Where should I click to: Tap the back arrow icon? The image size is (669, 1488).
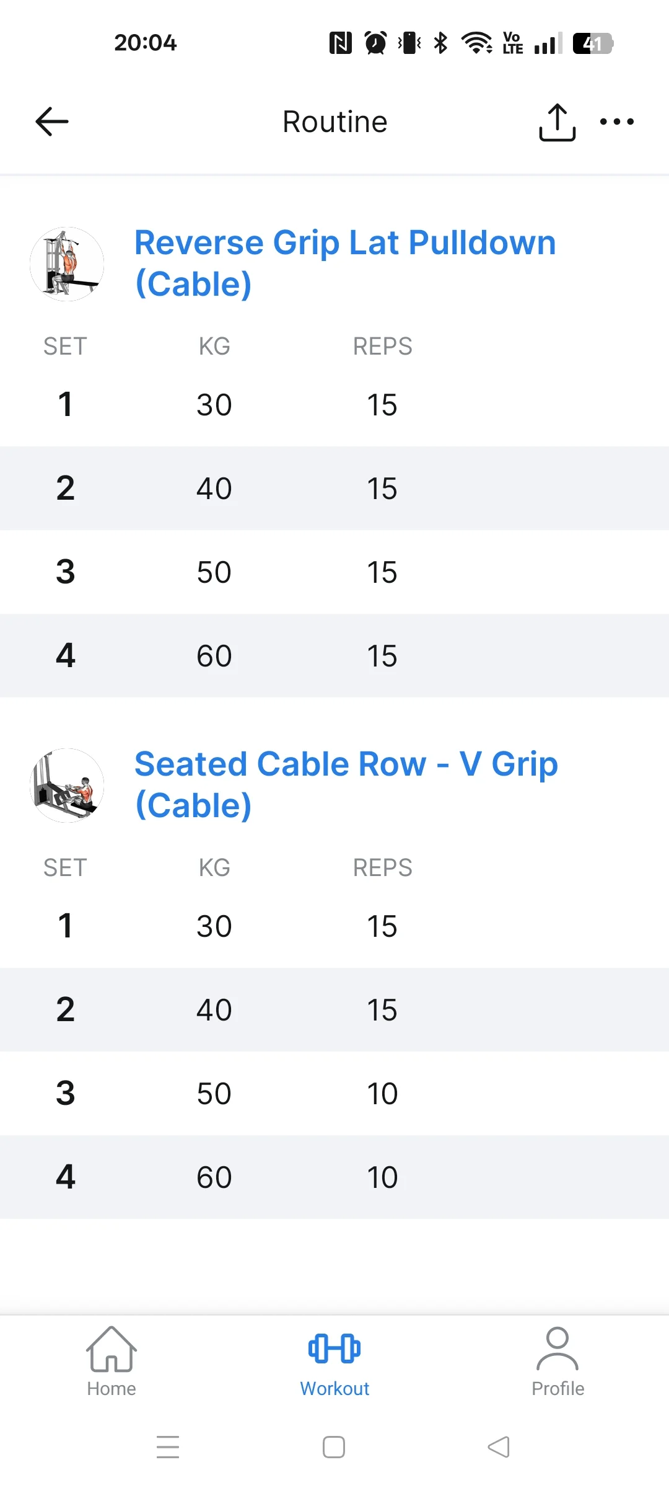pyautogui.click(x=52, y=122)
